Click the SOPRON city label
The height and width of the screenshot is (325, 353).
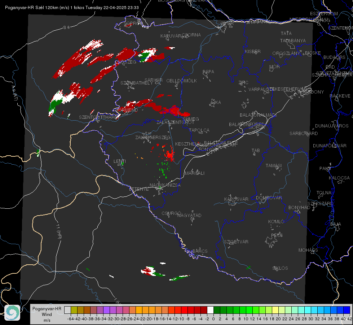click(x=133, y=23)
